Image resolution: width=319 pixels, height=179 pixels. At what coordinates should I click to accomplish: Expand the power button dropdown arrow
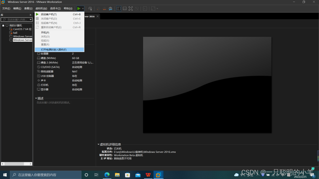pos(83,8)
